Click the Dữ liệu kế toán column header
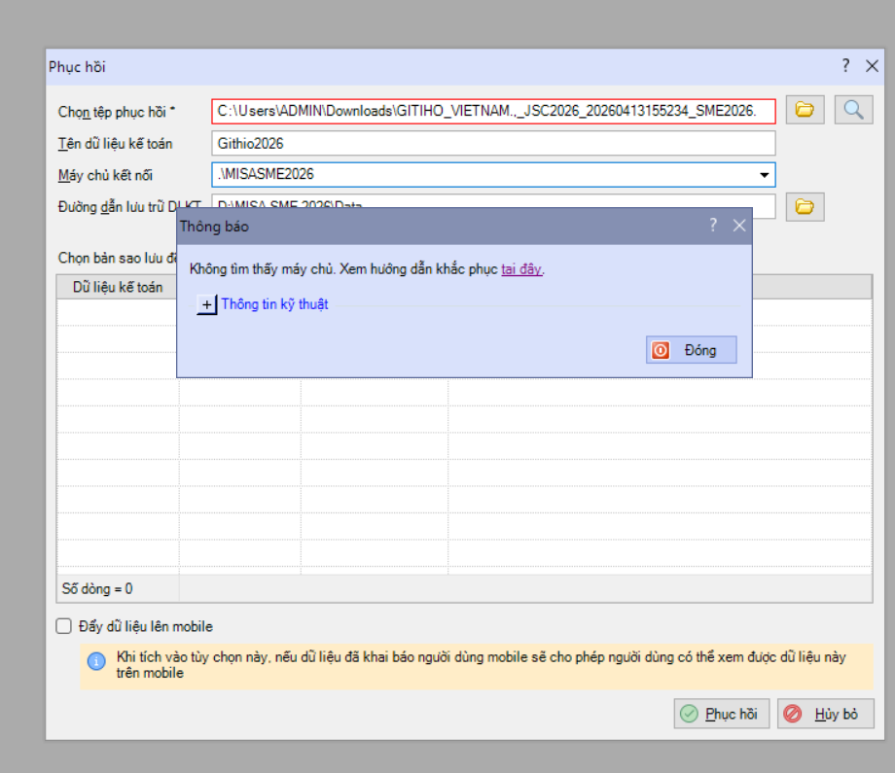 click(x=118, y=287)
